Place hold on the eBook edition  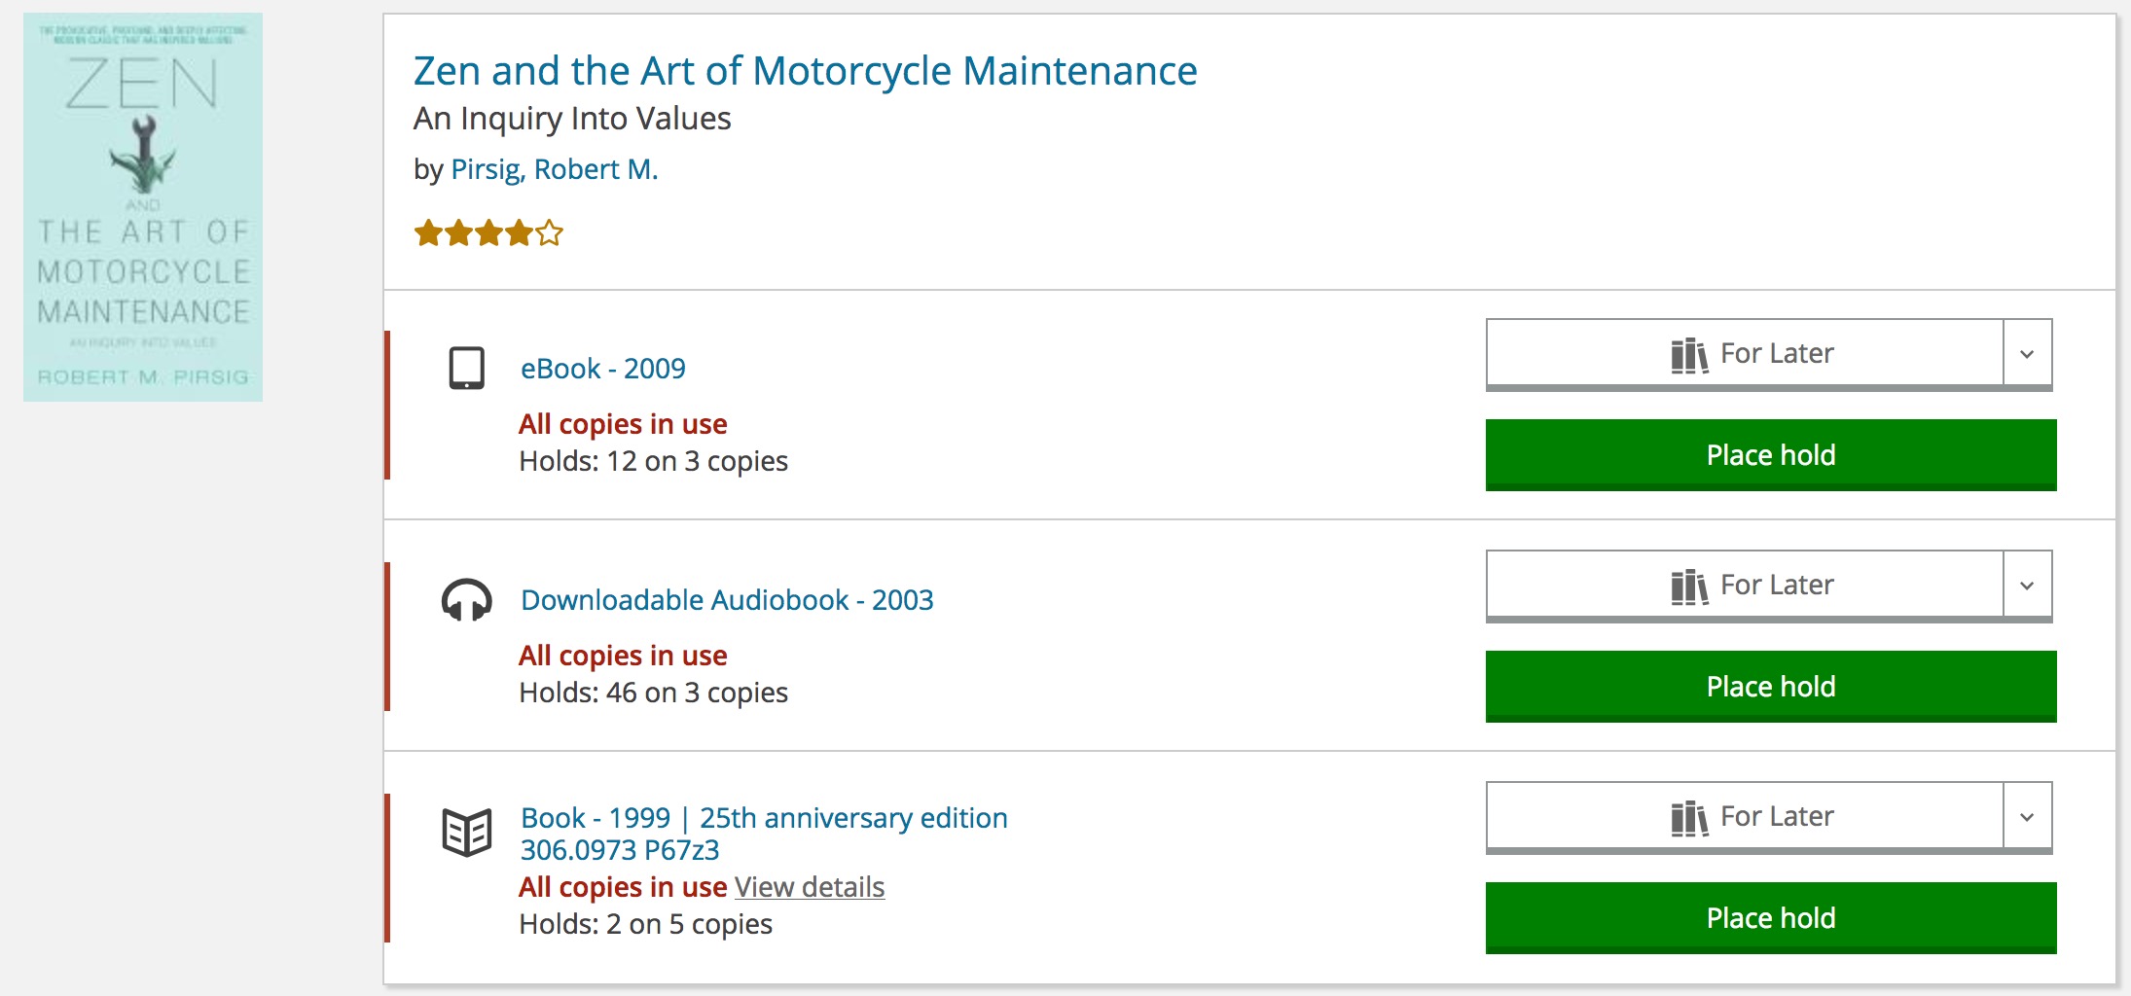point(1771,455)
